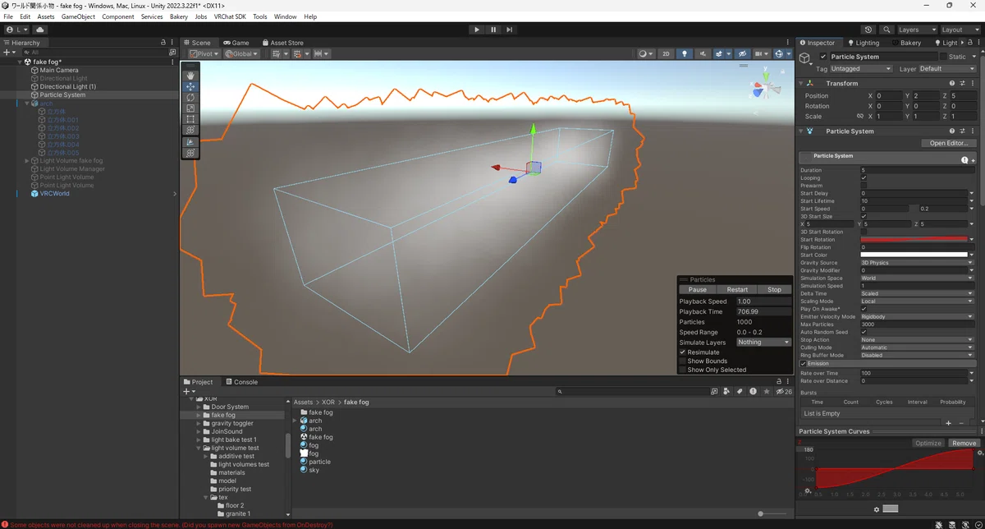This screenshot has height=529, width=985.
Task: Select Main Camera in Hierarchy
Action: [59, 70]
